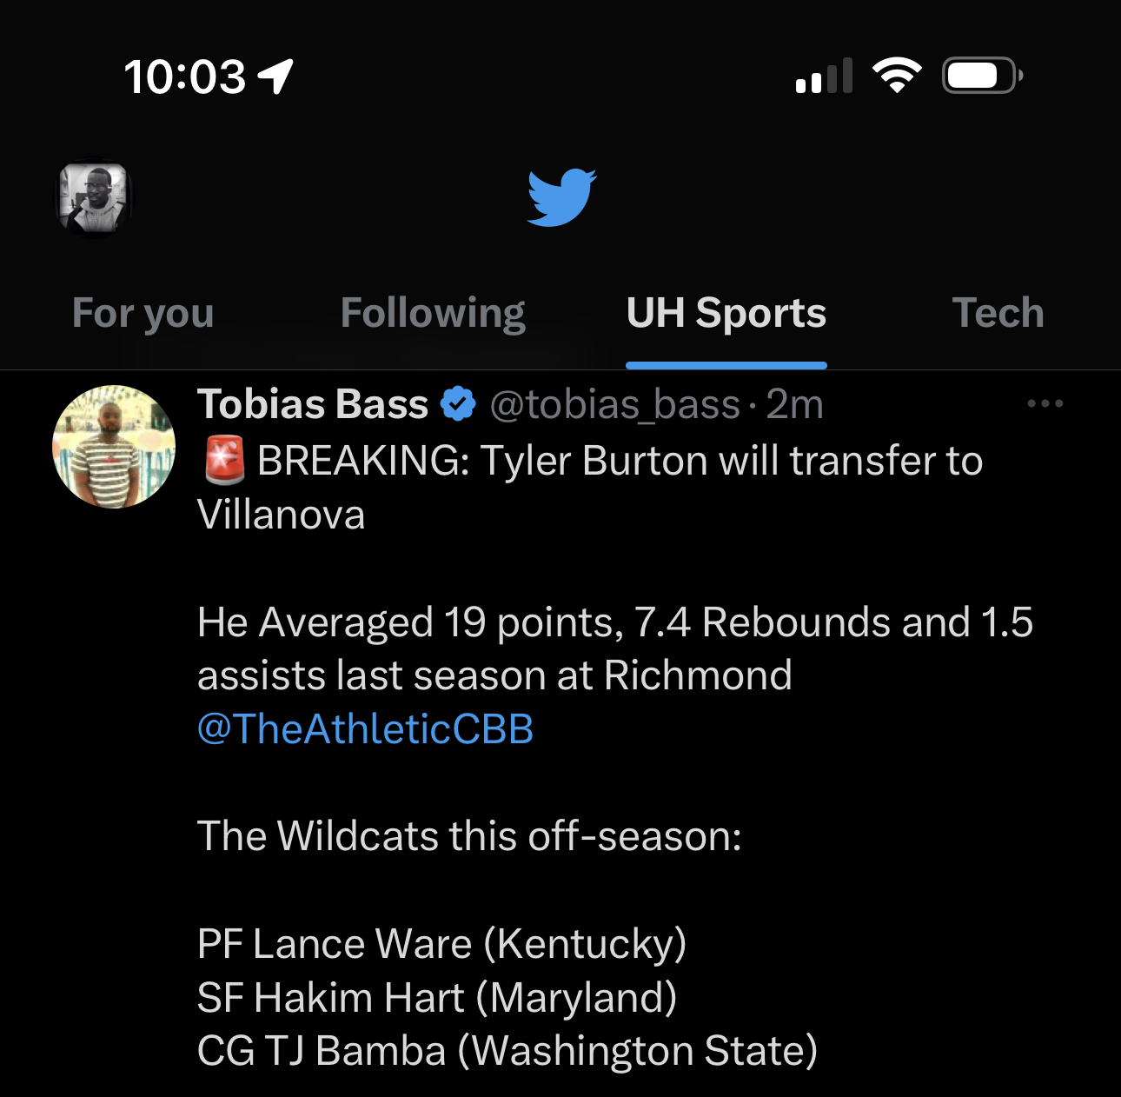The width and height of the screenshot is (1121, 1097).
Task: Open the @tobias_bass handle link
Action: coord(614,404)
